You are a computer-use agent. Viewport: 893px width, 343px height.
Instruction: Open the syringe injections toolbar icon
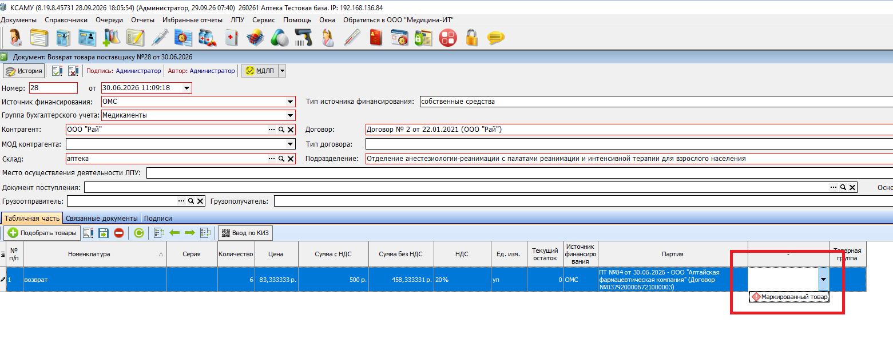(x=159, y=38)
